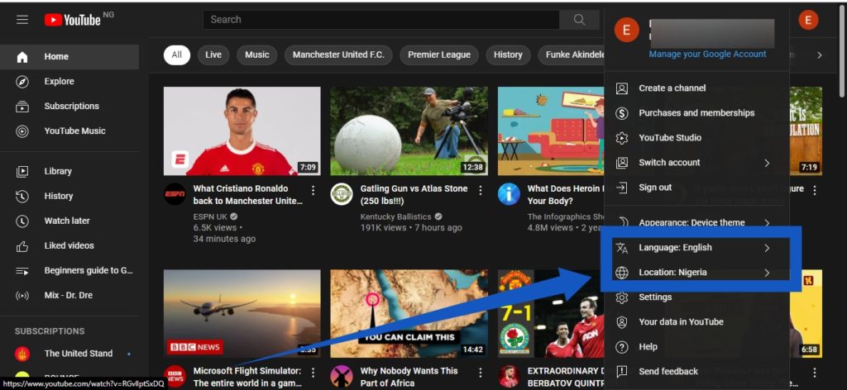Select the Funke Akindele chip
Image resolution: width=847 pixels, height=390 pixels.
(x=572, y=55)
